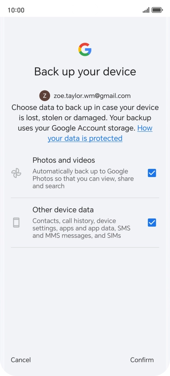
Task: Tap the Automatically back up to Google Photos description
Action: [x=83, y=179]
